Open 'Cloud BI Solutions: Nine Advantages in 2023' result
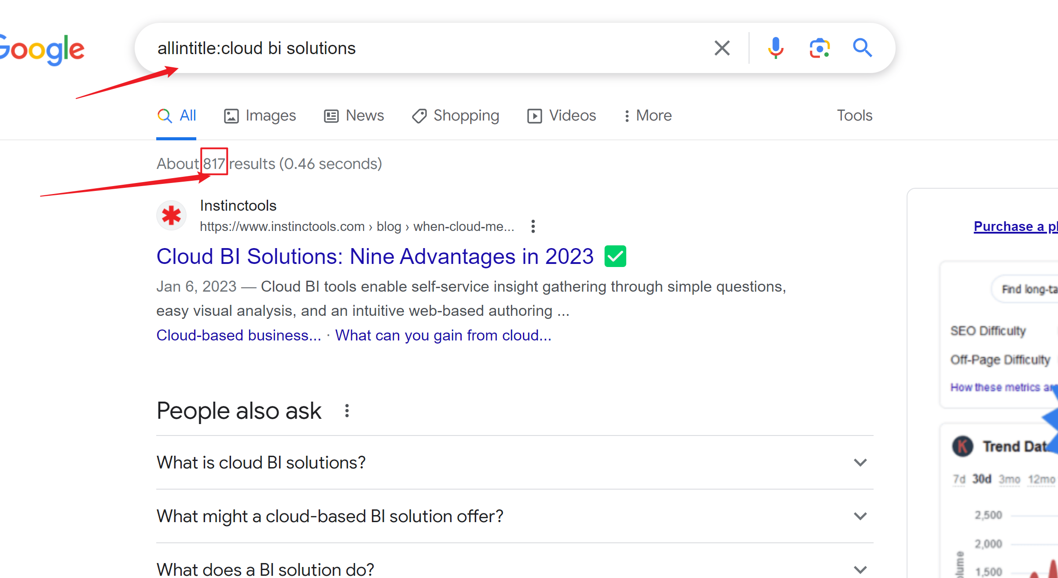Screen dimensions: 1058x578 click(x=375, y=256)
